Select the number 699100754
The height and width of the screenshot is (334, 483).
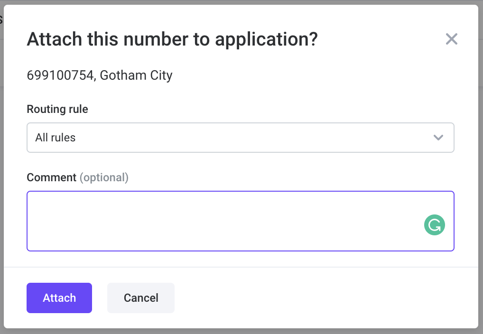(x=60, y=75)
